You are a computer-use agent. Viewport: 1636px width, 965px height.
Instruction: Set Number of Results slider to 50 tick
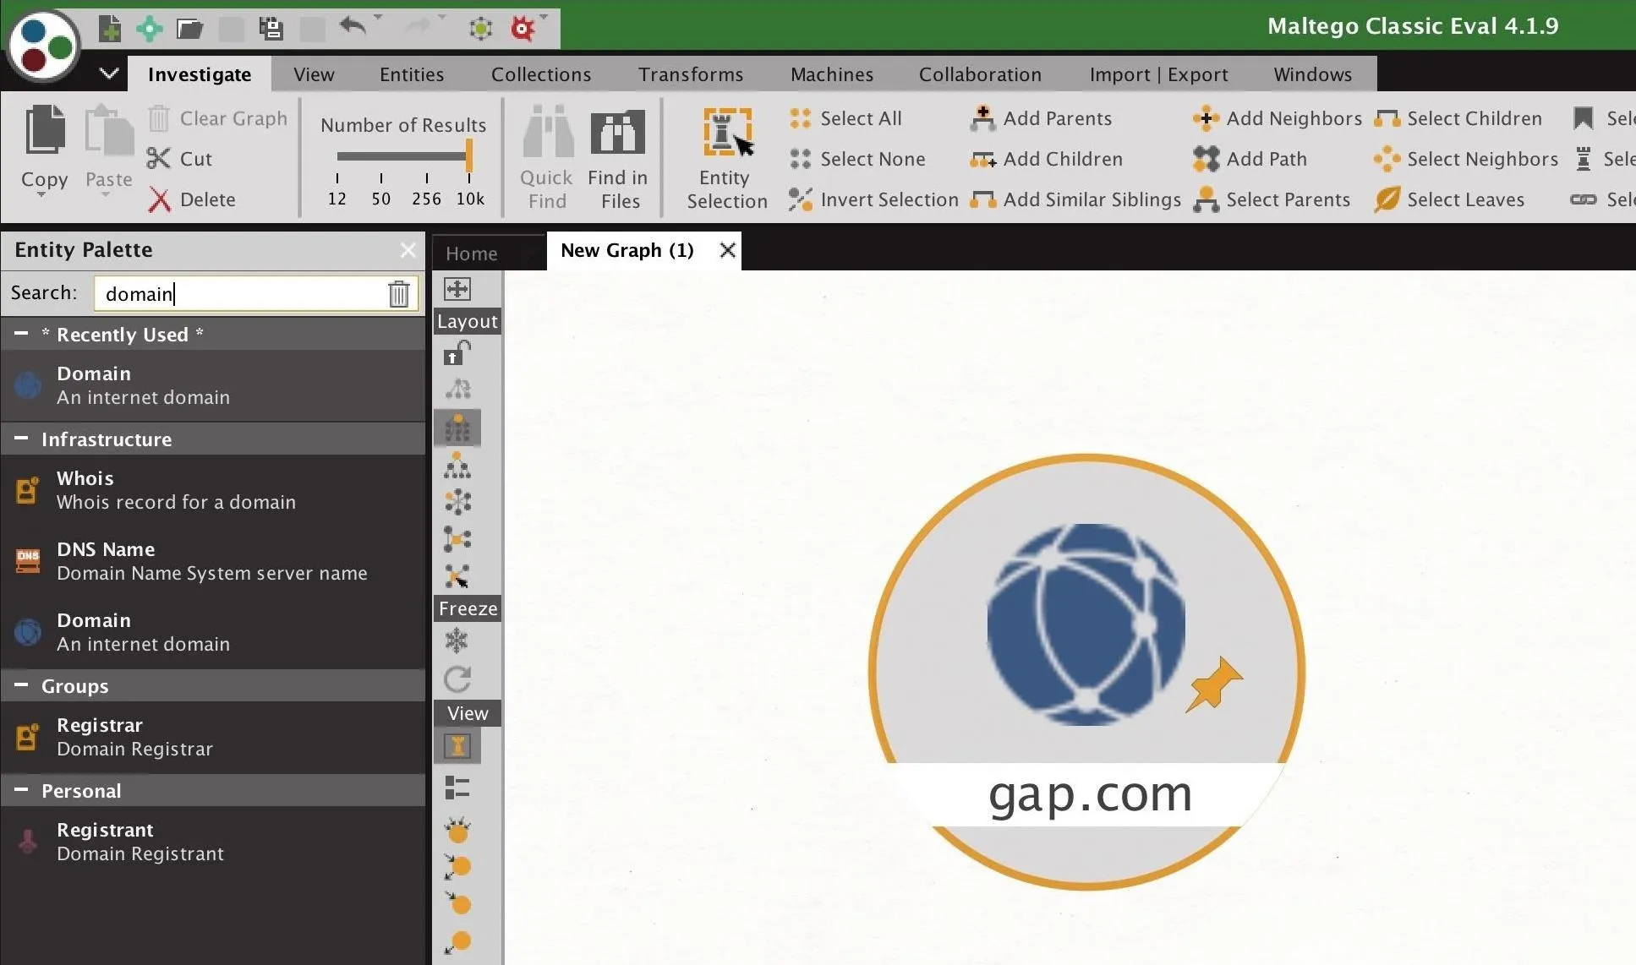[381, 178]
